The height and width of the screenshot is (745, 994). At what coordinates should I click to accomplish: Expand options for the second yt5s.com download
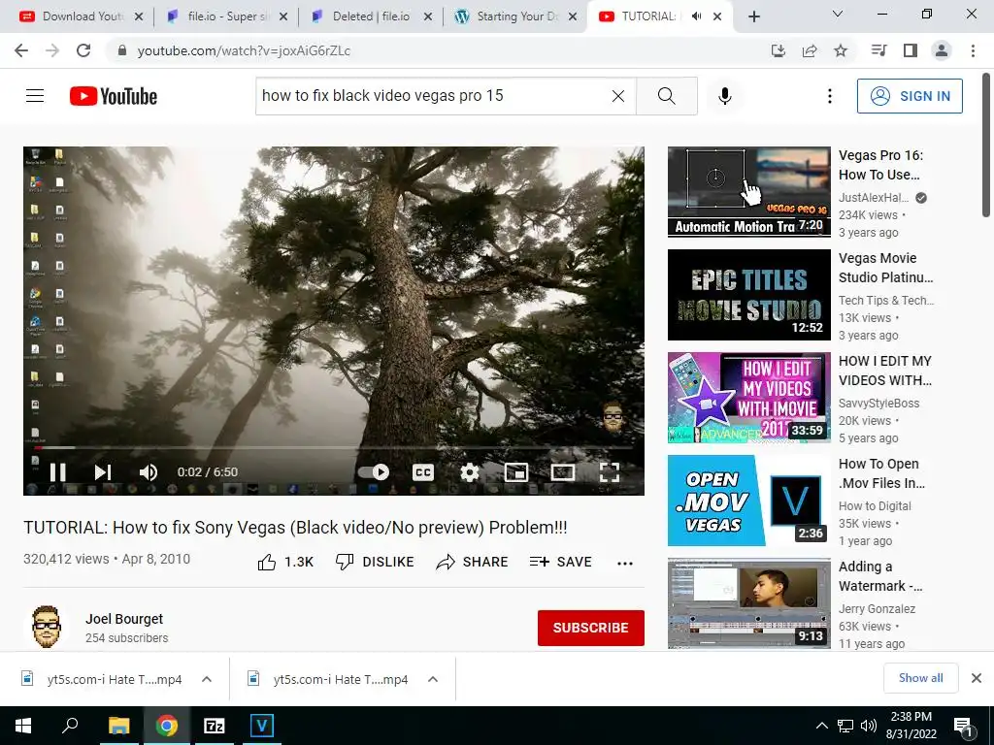[x=433, y=679]
